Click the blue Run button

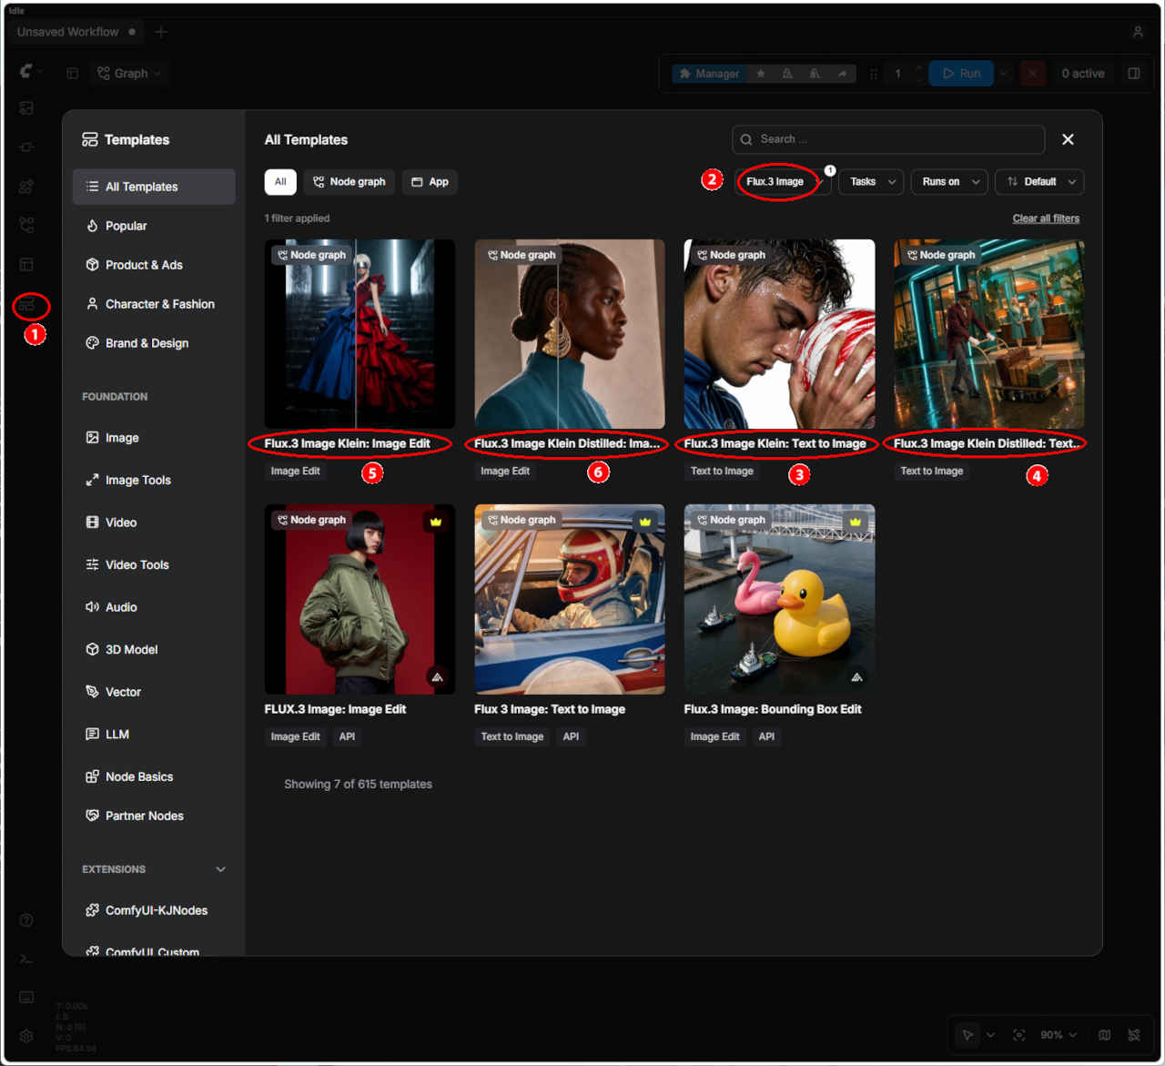click(x=962, y=74)
